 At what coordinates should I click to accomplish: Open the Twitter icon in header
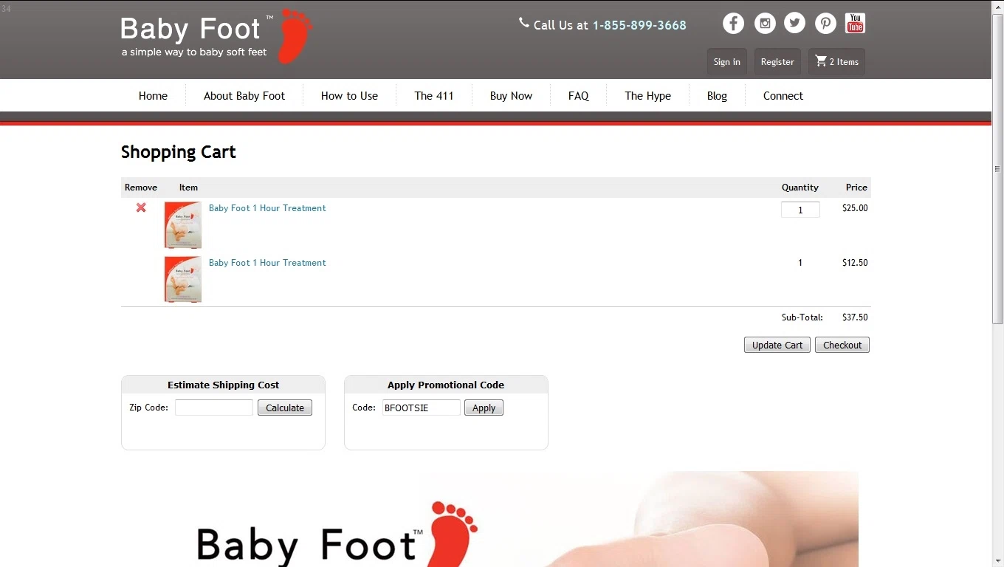point(794,23)
